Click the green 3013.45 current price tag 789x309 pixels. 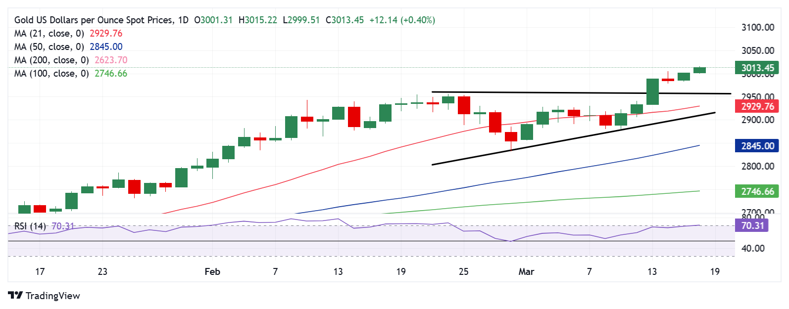click(x=757, y=68)
